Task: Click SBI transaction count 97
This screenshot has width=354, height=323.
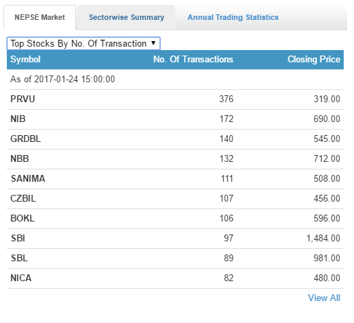Action: point(229,239)
